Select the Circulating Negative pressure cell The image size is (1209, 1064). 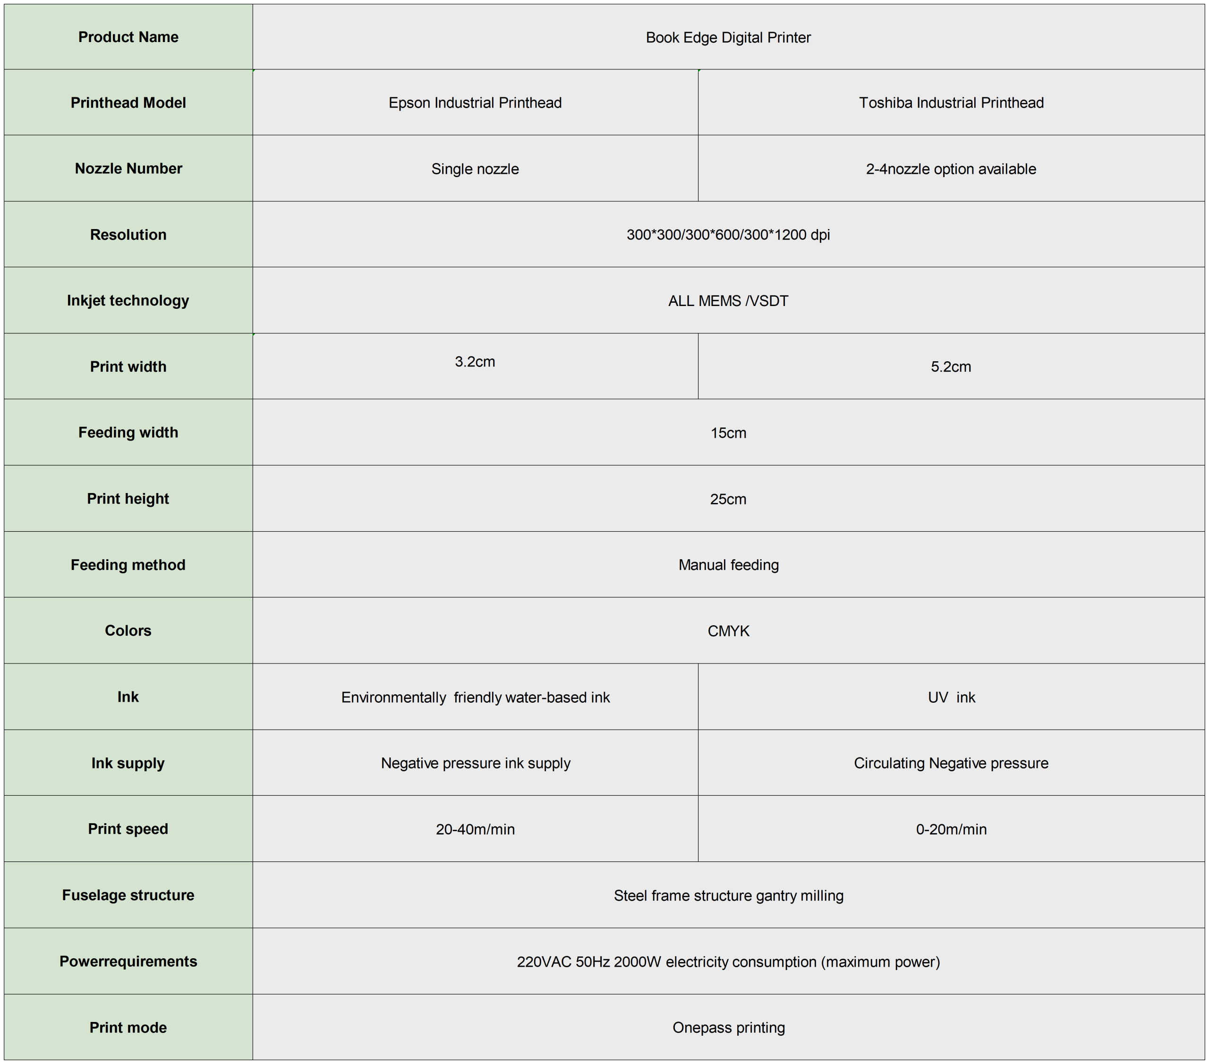pos(951,763)
